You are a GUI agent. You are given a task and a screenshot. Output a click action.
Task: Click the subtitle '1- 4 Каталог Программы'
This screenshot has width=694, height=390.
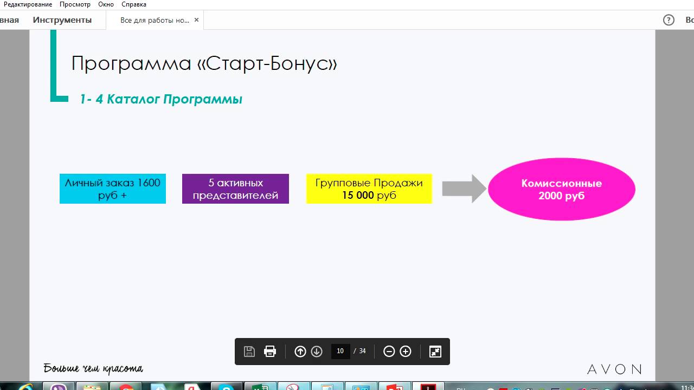point(161,99)
